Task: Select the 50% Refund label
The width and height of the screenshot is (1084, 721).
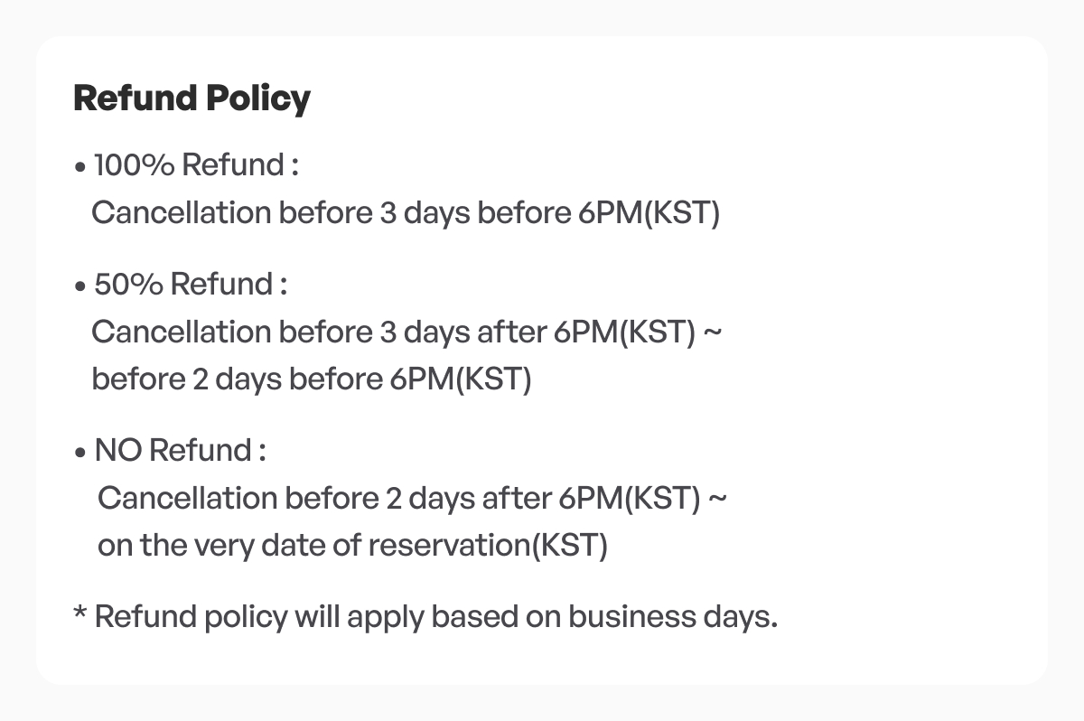Action: [191, 285]
